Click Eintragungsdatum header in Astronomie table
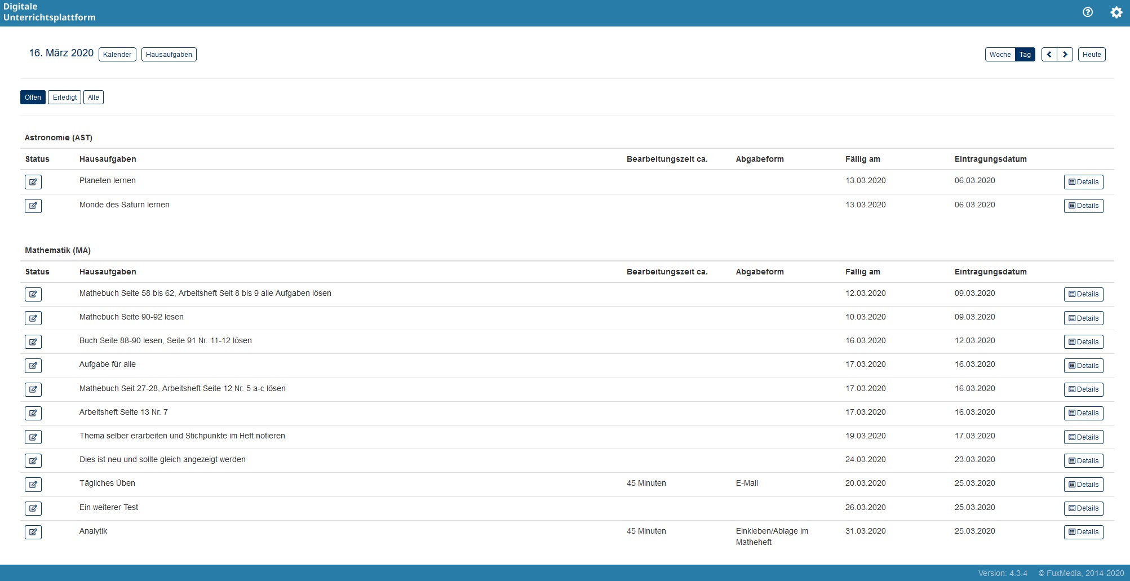 (x=991, y=159)
